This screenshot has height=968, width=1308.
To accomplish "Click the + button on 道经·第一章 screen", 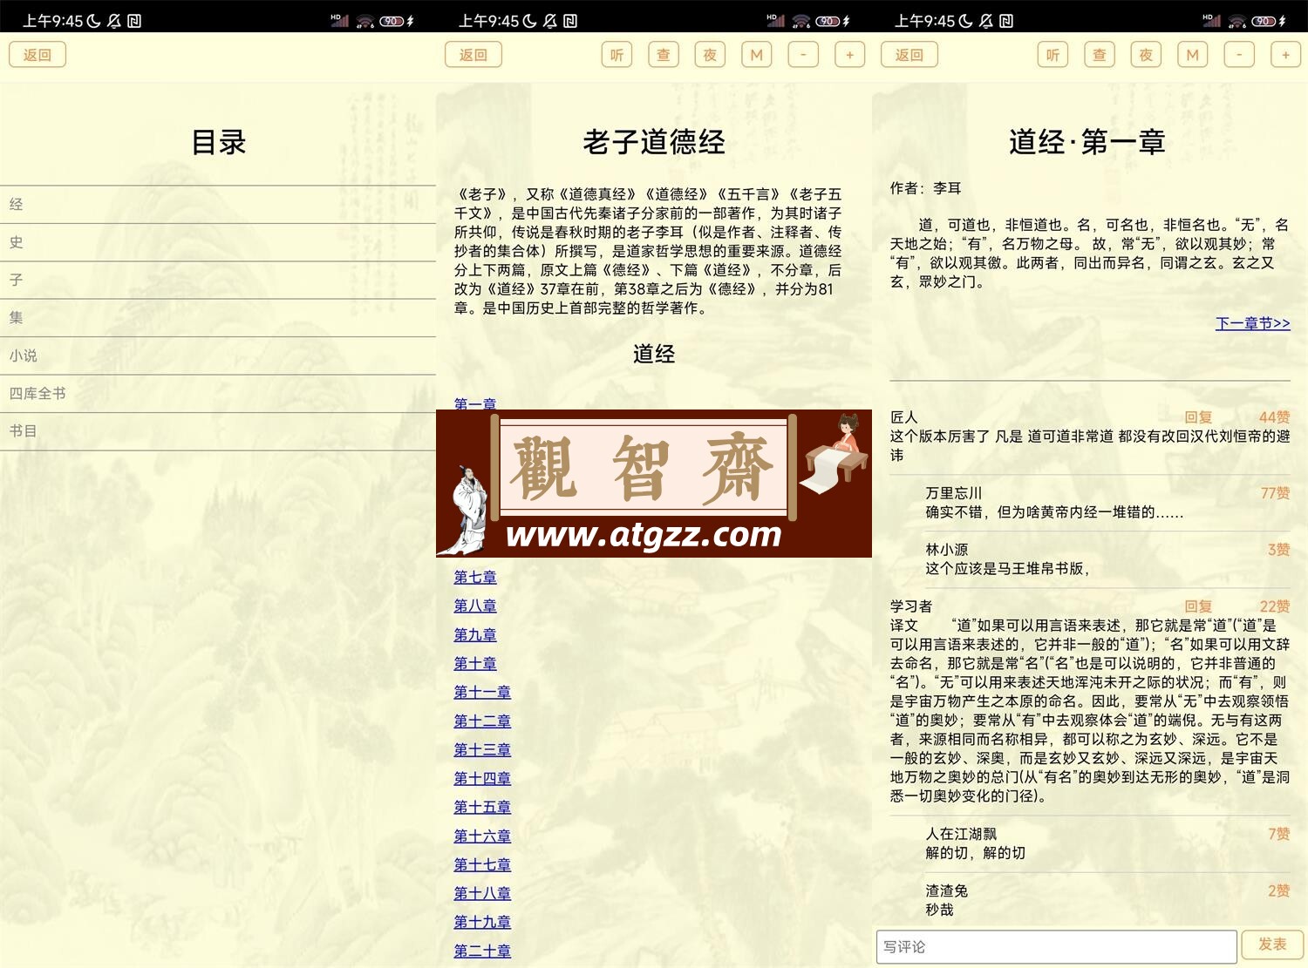I will [1285, 55].
